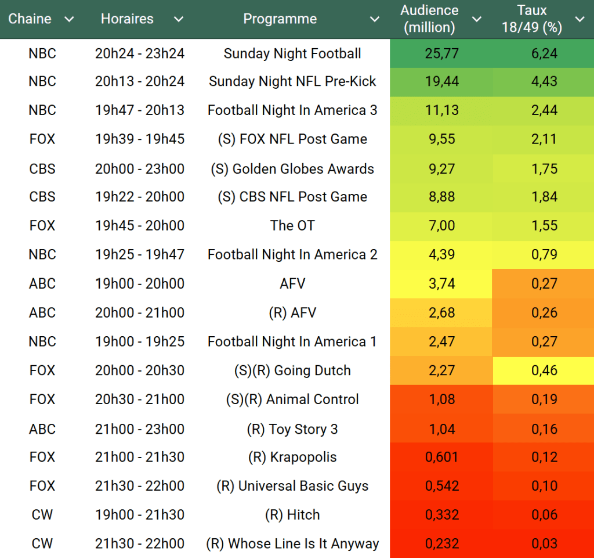
Task: Select the 21h30 - 22h00 Whose Line time cell
Action: (x=140, y=543)
